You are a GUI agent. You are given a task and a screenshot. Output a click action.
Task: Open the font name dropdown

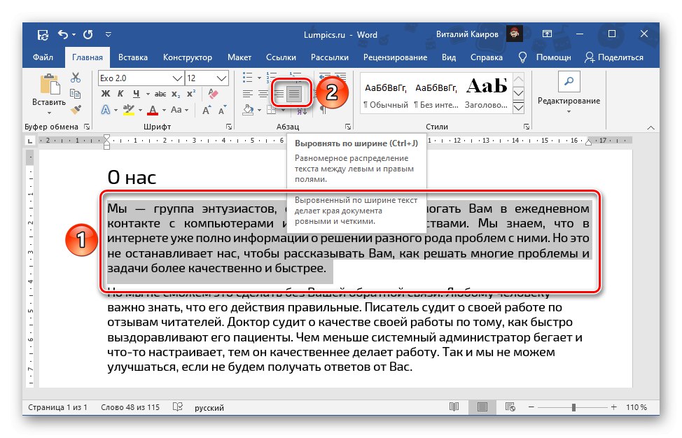click(x=177, y=78)
